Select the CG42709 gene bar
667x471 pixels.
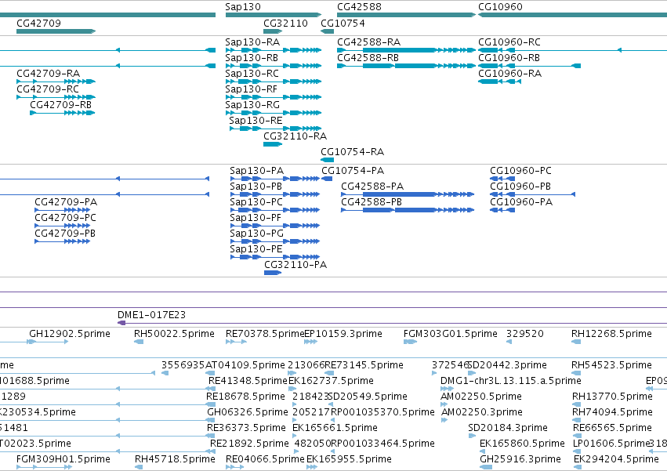pyautogui.click(x=56, y=31)
